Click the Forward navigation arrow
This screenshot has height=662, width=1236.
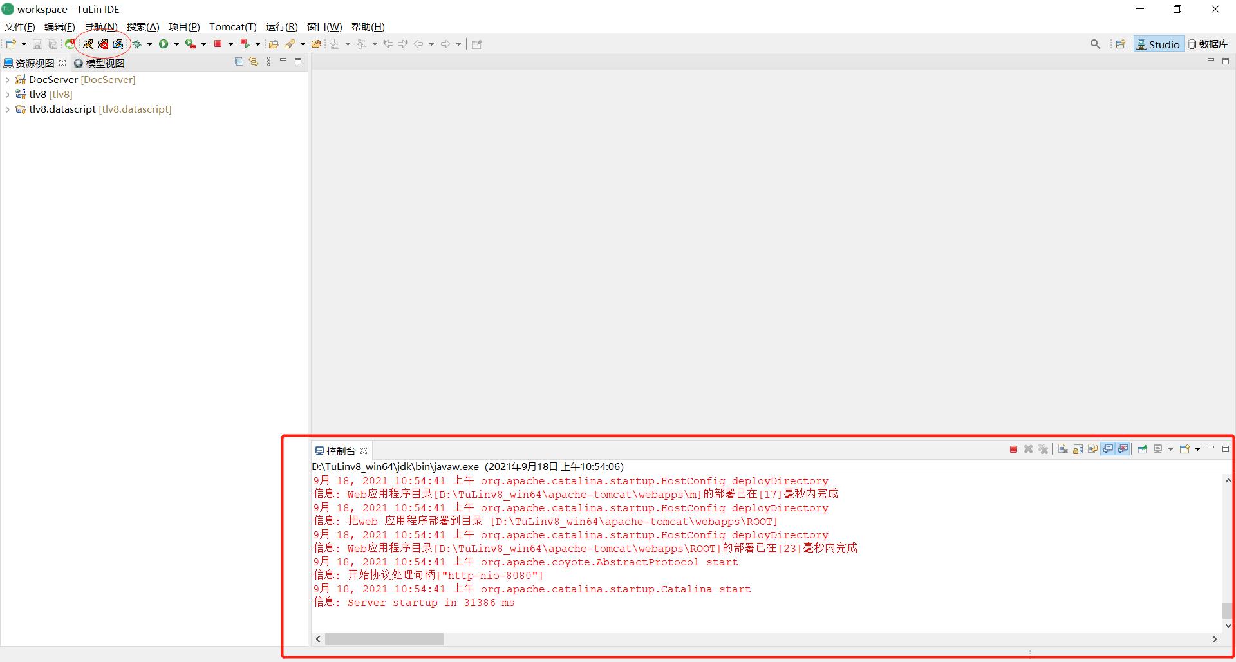[x=445, y=44]
